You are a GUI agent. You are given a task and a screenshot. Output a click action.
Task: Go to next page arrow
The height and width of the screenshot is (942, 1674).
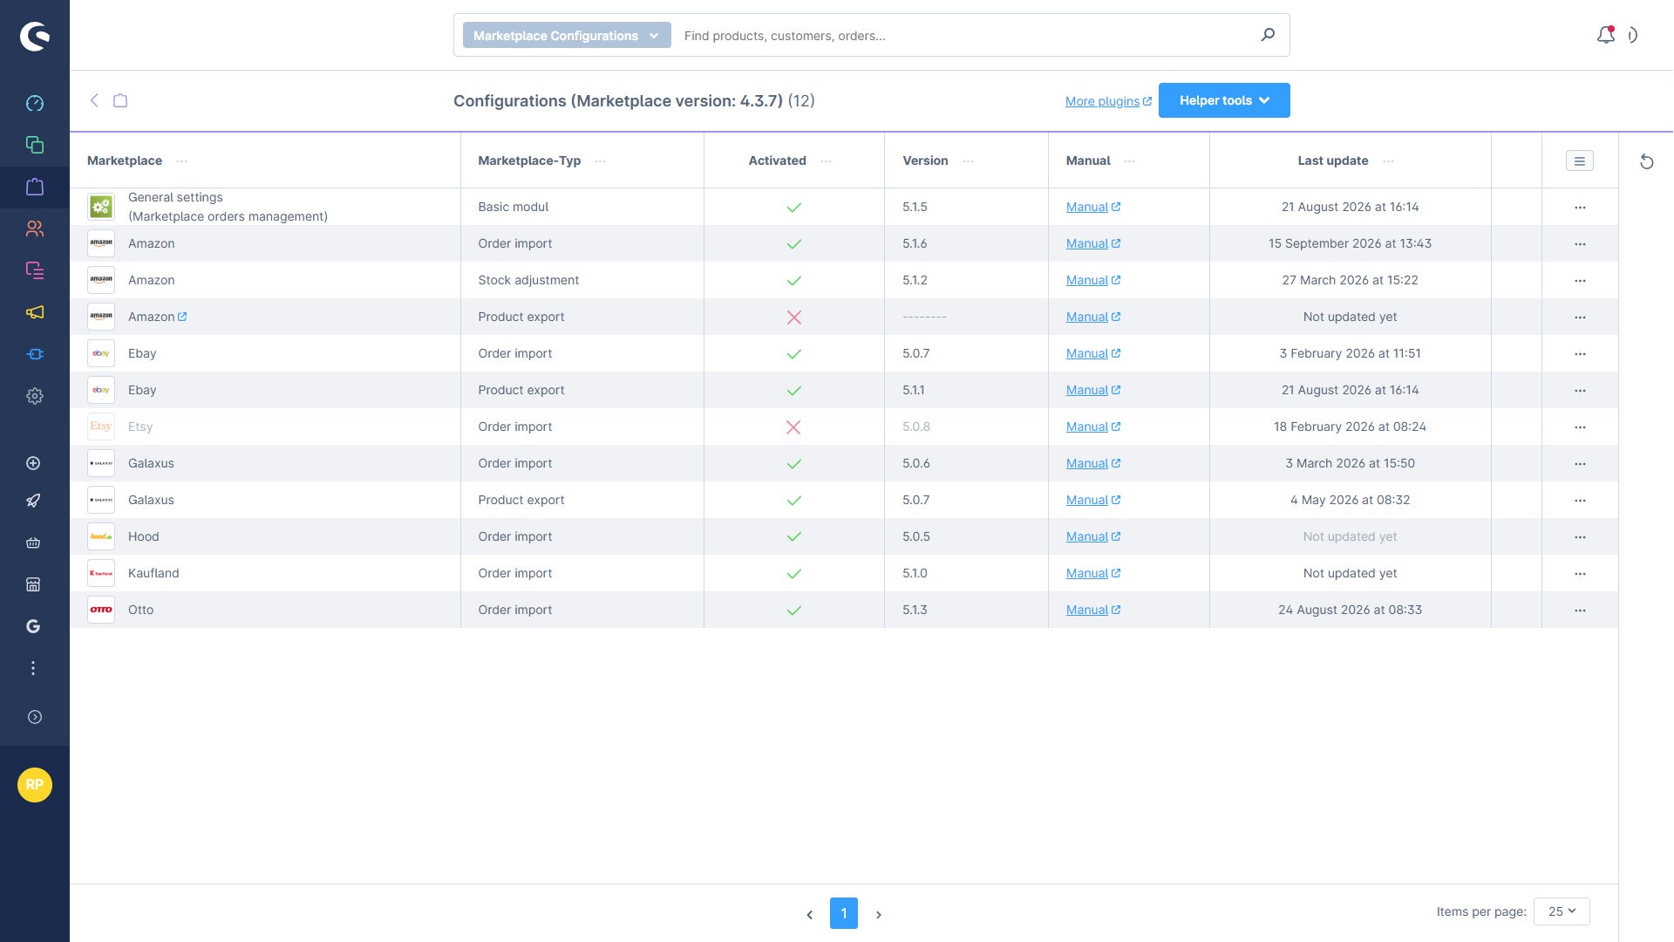pos(879,914)
